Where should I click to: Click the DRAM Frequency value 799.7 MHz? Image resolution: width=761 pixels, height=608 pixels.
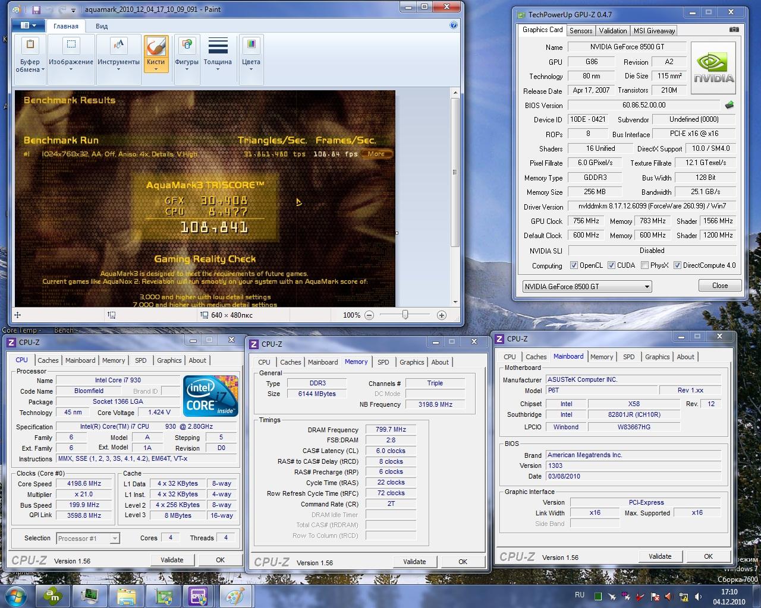(391, 429)
